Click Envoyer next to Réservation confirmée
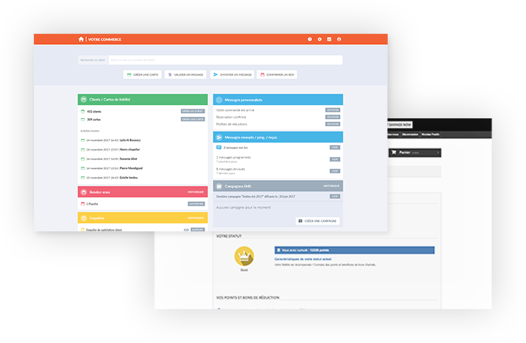This screenshot has width=526, height=343. [333, 117]
